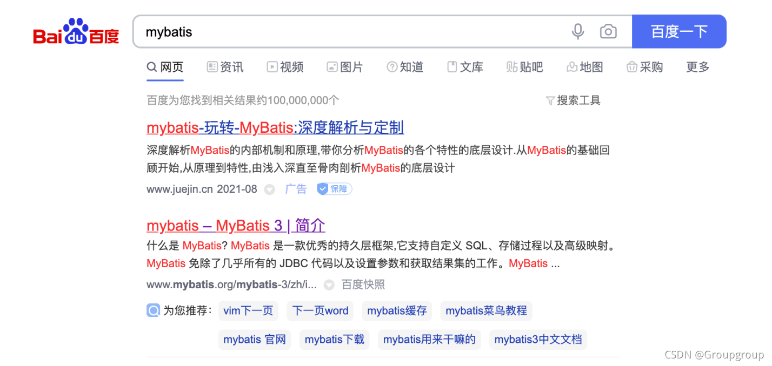This screenshot has width=772, height=366.
Task: Open the dropdown arrow next to mybatis.org URL
Action: click(329, 285)
